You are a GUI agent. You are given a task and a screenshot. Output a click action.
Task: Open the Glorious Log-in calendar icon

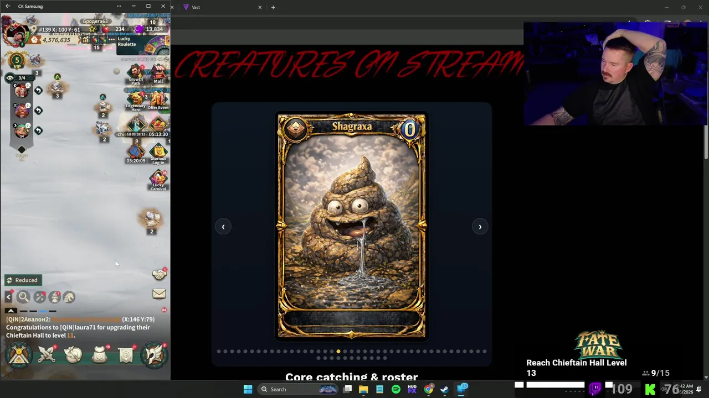pyautogui.click(x=158, y=155)
